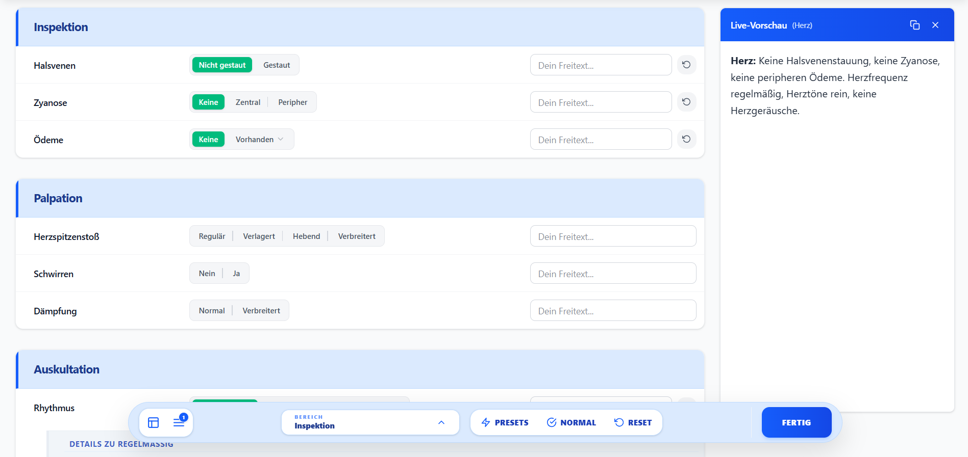Open the layout panel icon in bottom toolbar
Viewport: 968px width, 457px height.
click(154, 422)
